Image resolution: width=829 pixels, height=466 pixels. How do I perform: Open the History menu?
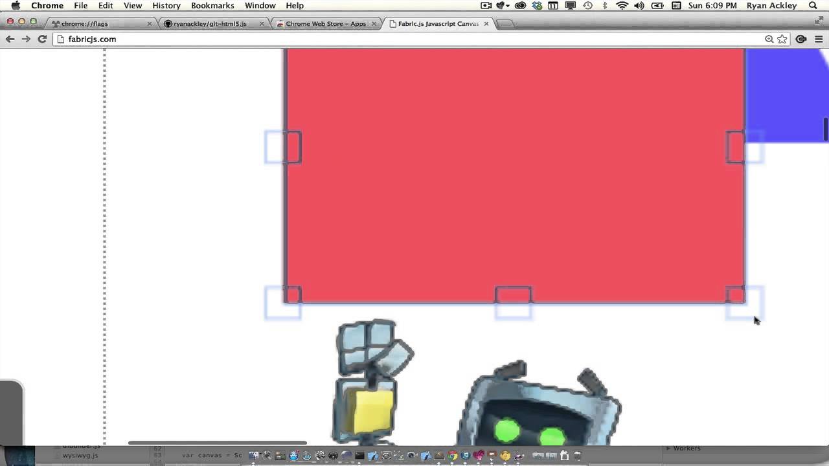pos(166,5)
